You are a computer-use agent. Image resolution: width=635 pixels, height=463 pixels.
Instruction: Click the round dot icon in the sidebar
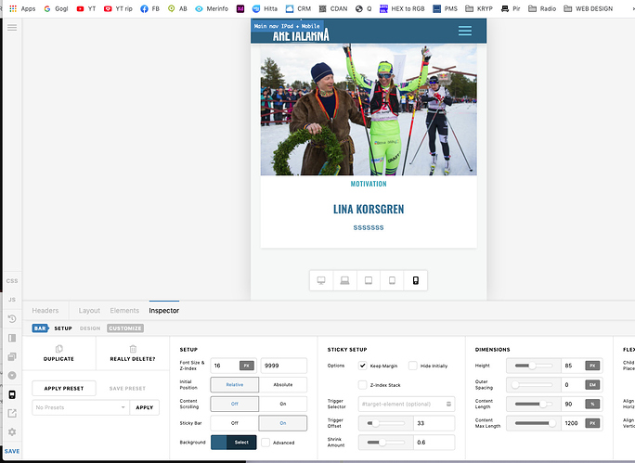(x=12, y=375)
